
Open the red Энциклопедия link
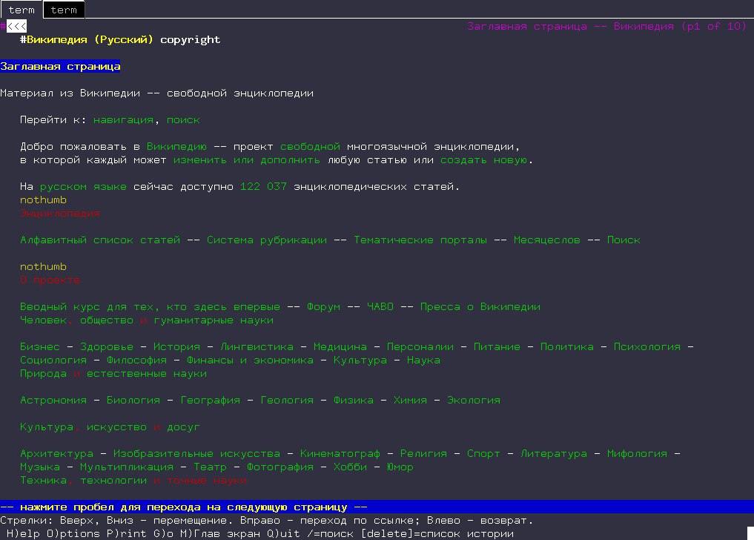[x=60, y=213]
